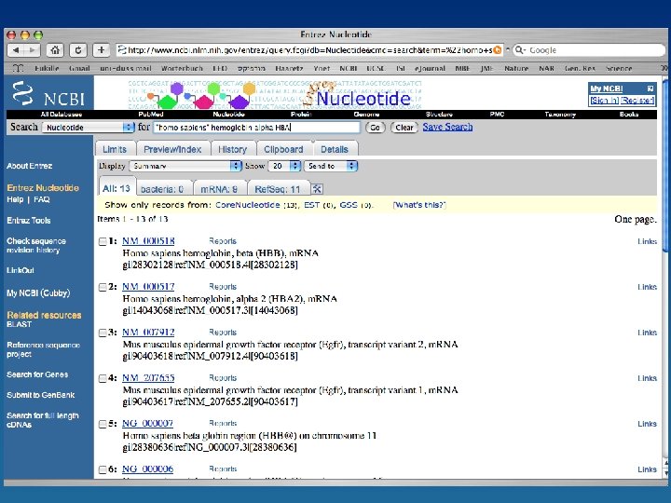Image resolution: width=671 pixels, height=503 pixels.
Task: Switch to the Clipboard tab
Action: pyautogui.click(x=283, y=149)
